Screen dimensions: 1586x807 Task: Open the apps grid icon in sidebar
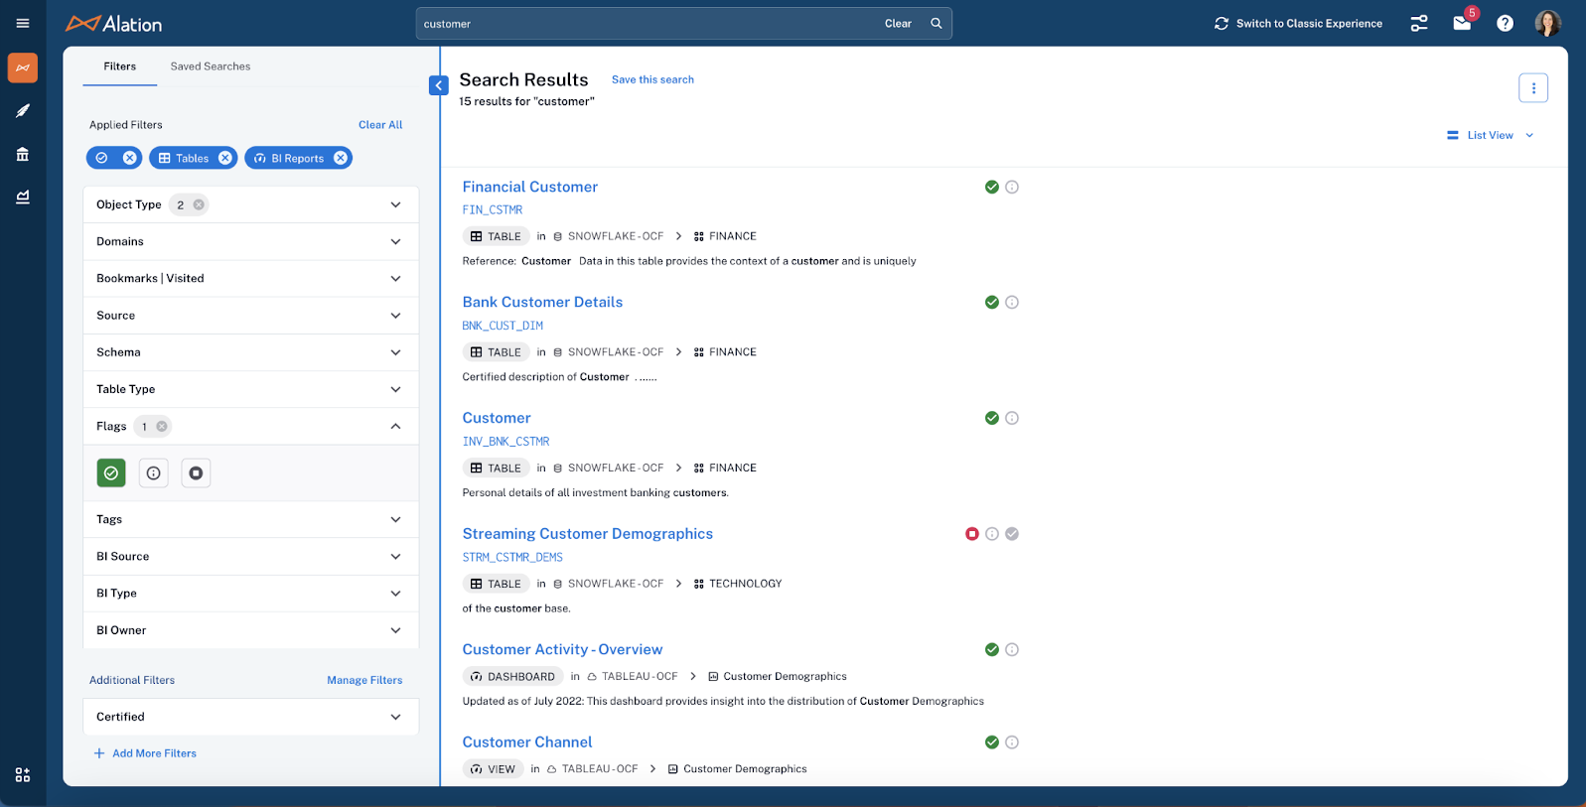[23, 775]
